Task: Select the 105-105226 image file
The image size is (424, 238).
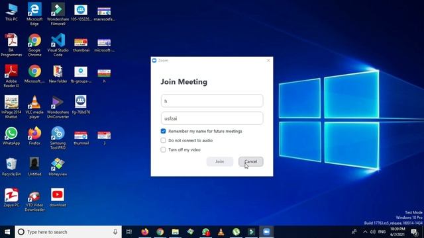Action: (81, 12)
